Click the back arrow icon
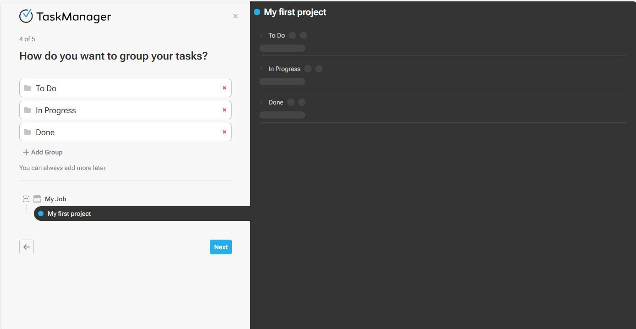This screenshot has height=329, width=636. tap(26, 247)
